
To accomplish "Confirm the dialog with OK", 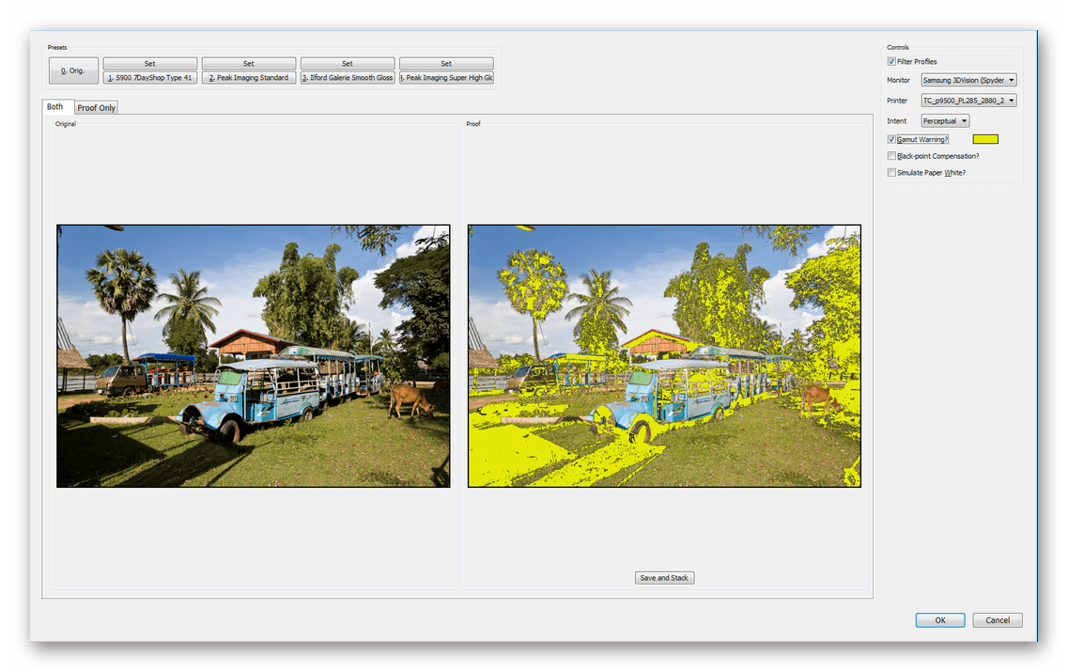I will click(940, 620).
